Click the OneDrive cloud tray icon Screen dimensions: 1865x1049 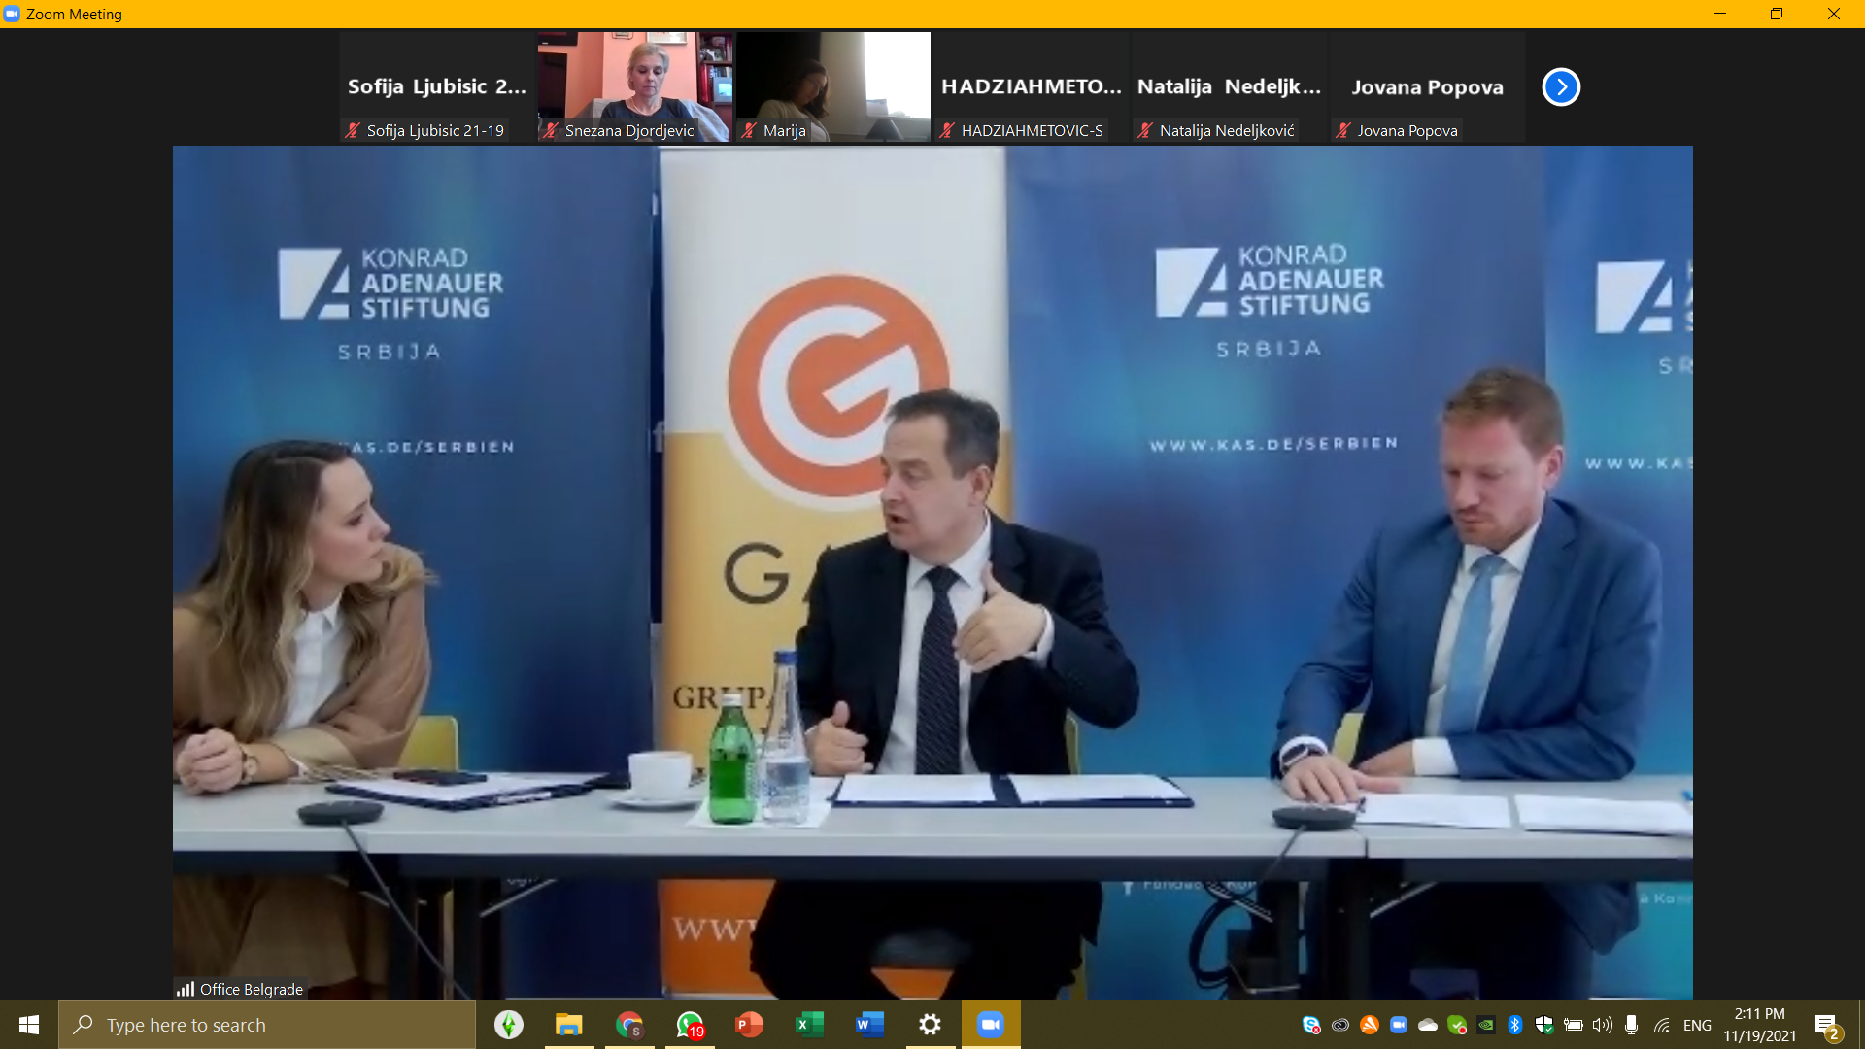coord(1428,1025)
